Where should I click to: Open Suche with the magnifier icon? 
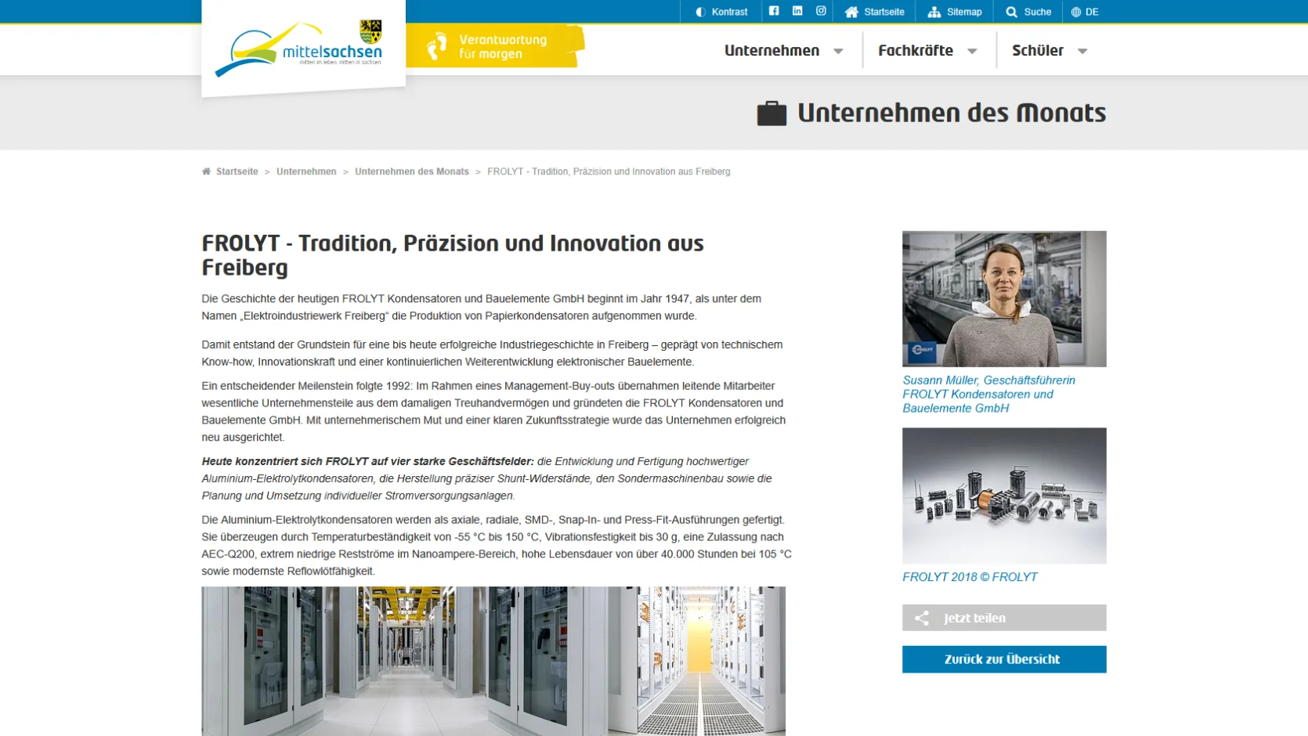[x=1028, y=12]
